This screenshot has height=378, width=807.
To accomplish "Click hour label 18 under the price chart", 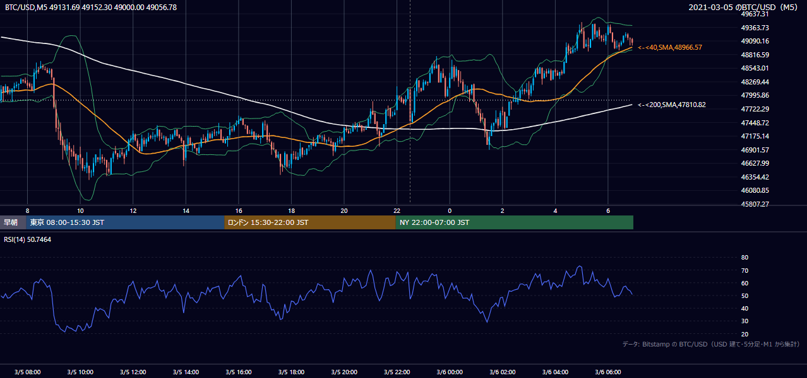I will (291, 210).
